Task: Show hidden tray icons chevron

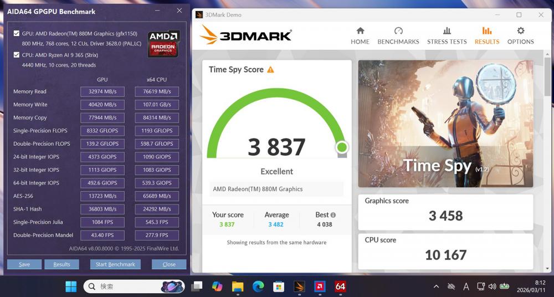Action: pos(437,286)
